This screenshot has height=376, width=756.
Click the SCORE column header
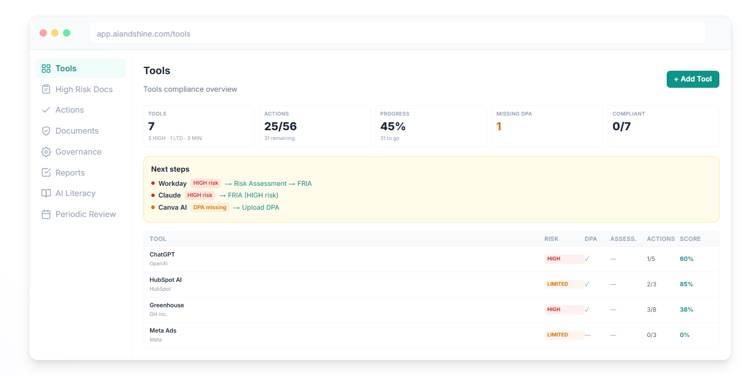tap(690, 239)
